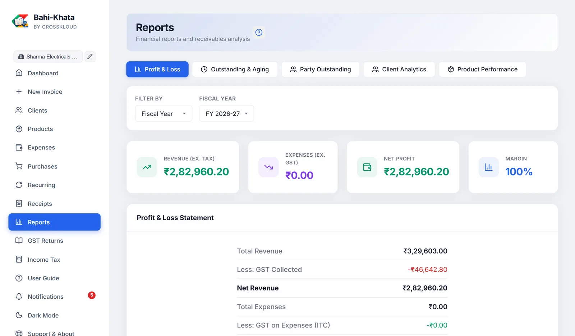Click the GST Collected amount -₹46,642.80

(428, 270)
